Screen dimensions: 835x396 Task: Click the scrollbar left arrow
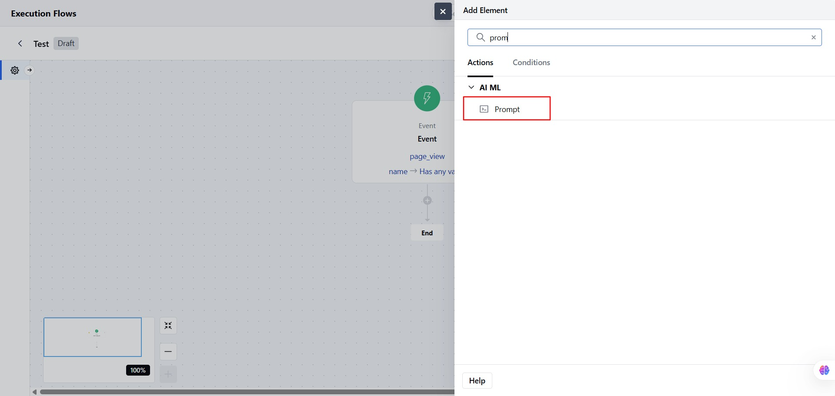pyautogui.click(x=34, y=392)
